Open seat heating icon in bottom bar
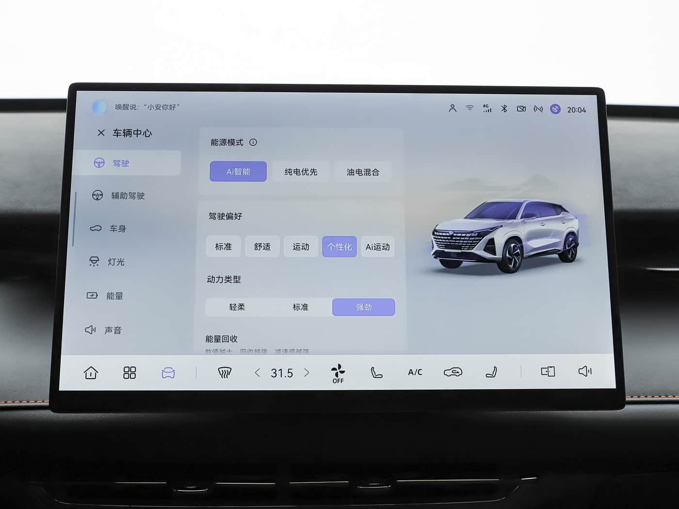 point(376,372)
